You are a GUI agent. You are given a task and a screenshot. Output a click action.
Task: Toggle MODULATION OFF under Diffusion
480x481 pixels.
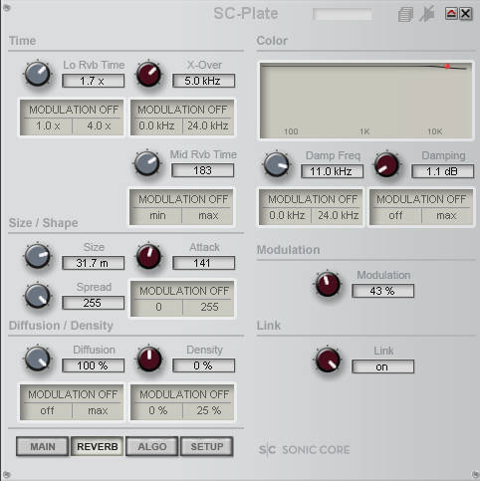(73, 394)
